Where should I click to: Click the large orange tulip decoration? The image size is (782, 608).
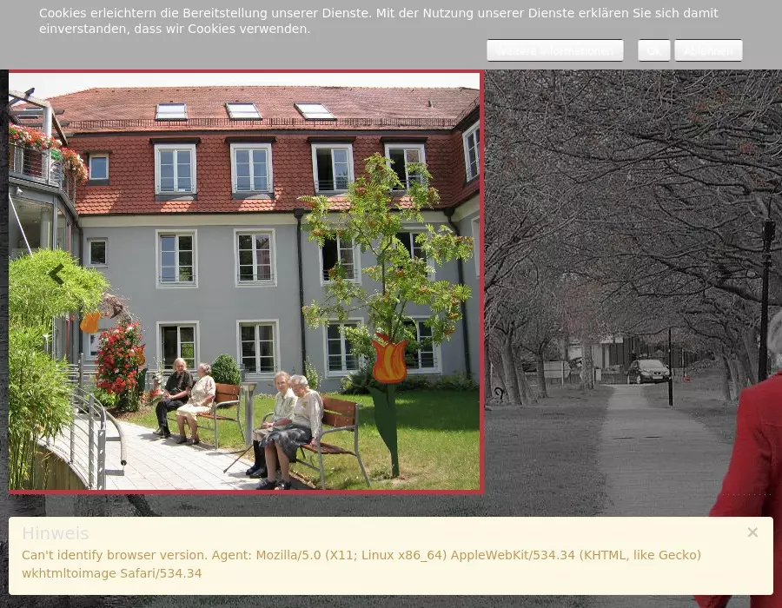coord(388,360)
